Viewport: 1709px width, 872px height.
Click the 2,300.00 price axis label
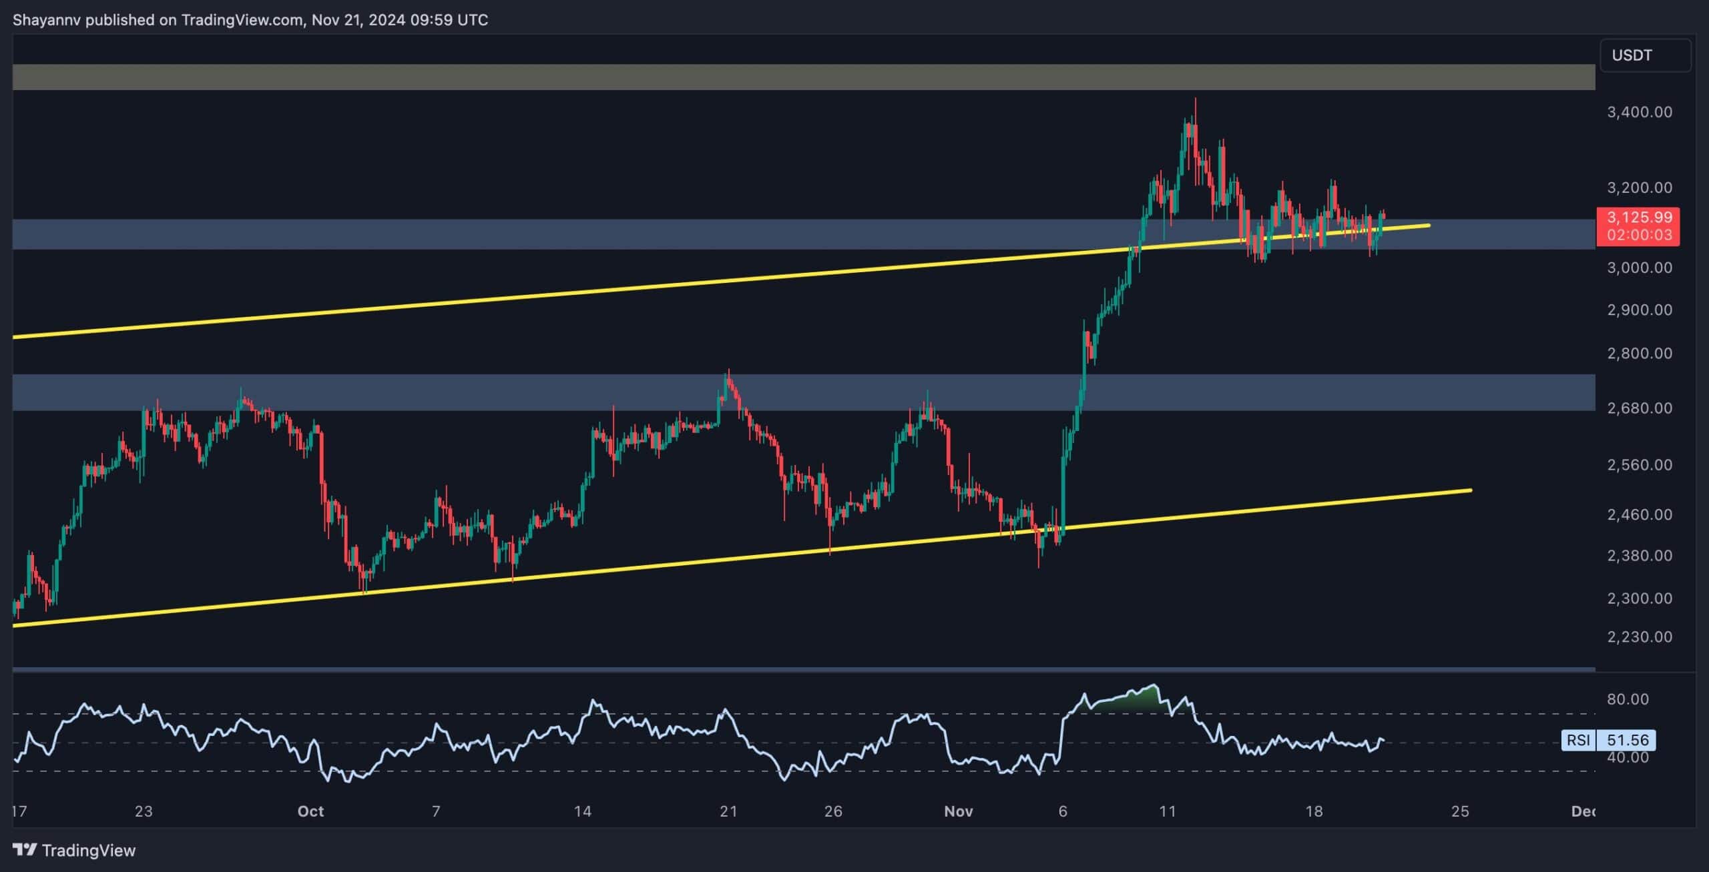point(1640,598)
